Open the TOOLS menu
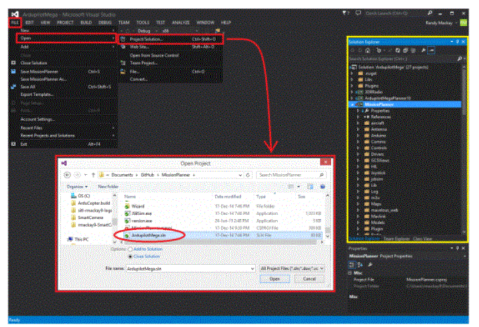This screenshot has height=327, width=479. (143, 23)
